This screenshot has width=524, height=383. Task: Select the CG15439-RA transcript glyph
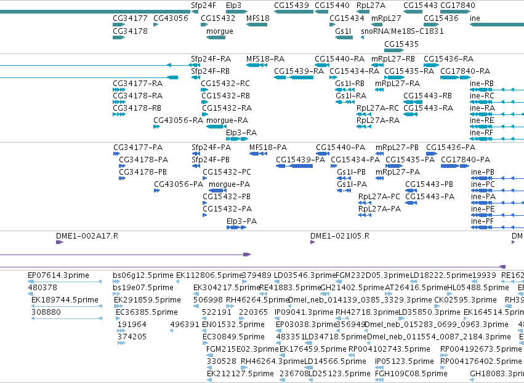294,77
